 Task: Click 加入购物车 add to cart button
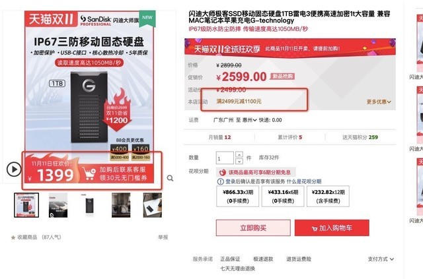(x=332, y=228)
